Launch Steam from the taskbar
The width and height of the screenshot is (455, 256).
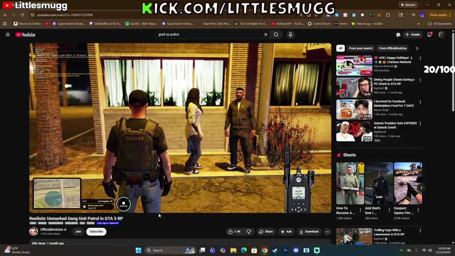pyautogui.click(x=275, y=250)
